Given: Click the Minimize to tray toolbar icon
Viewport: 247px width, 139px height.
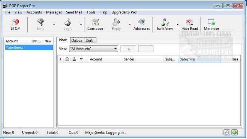Looking at the screenshot, I should (x=211, y=24).
